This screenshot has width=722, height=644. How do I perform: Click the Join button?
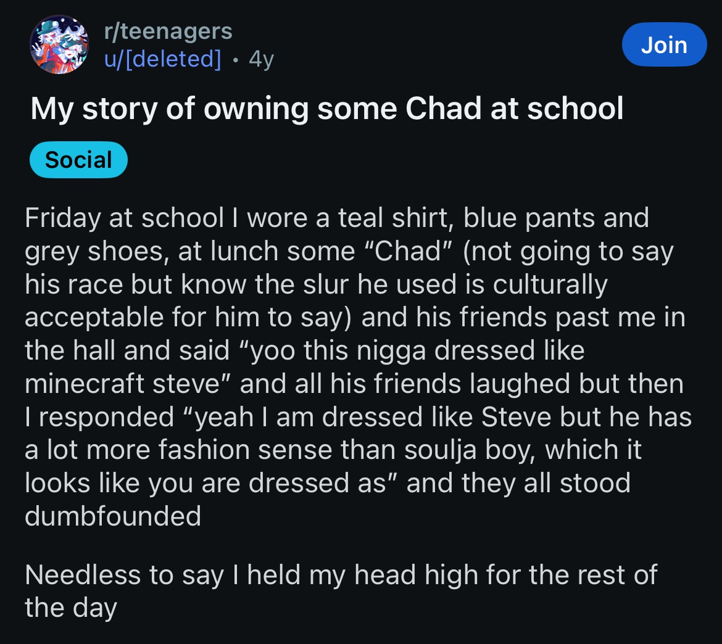coord(663,45)
